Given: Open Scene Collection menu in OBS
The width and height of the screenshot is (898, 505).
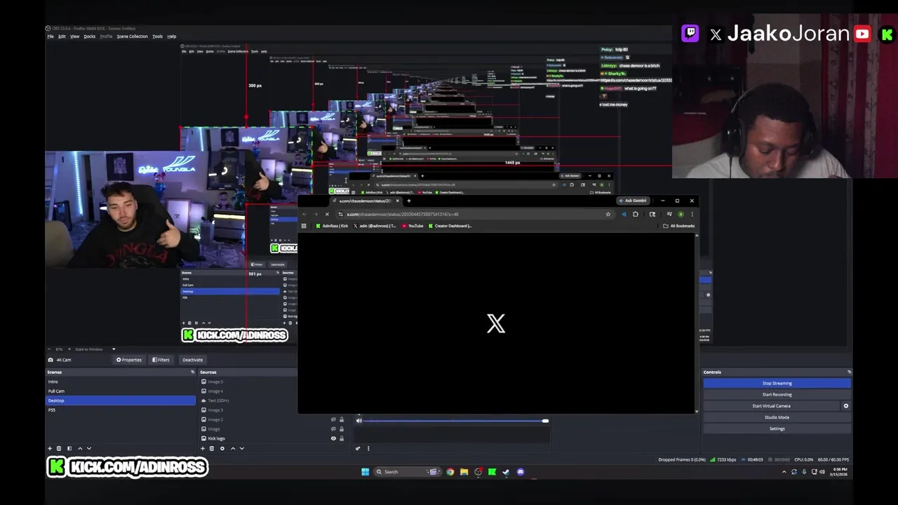Looking at the screenshot, I should (133, 36).
